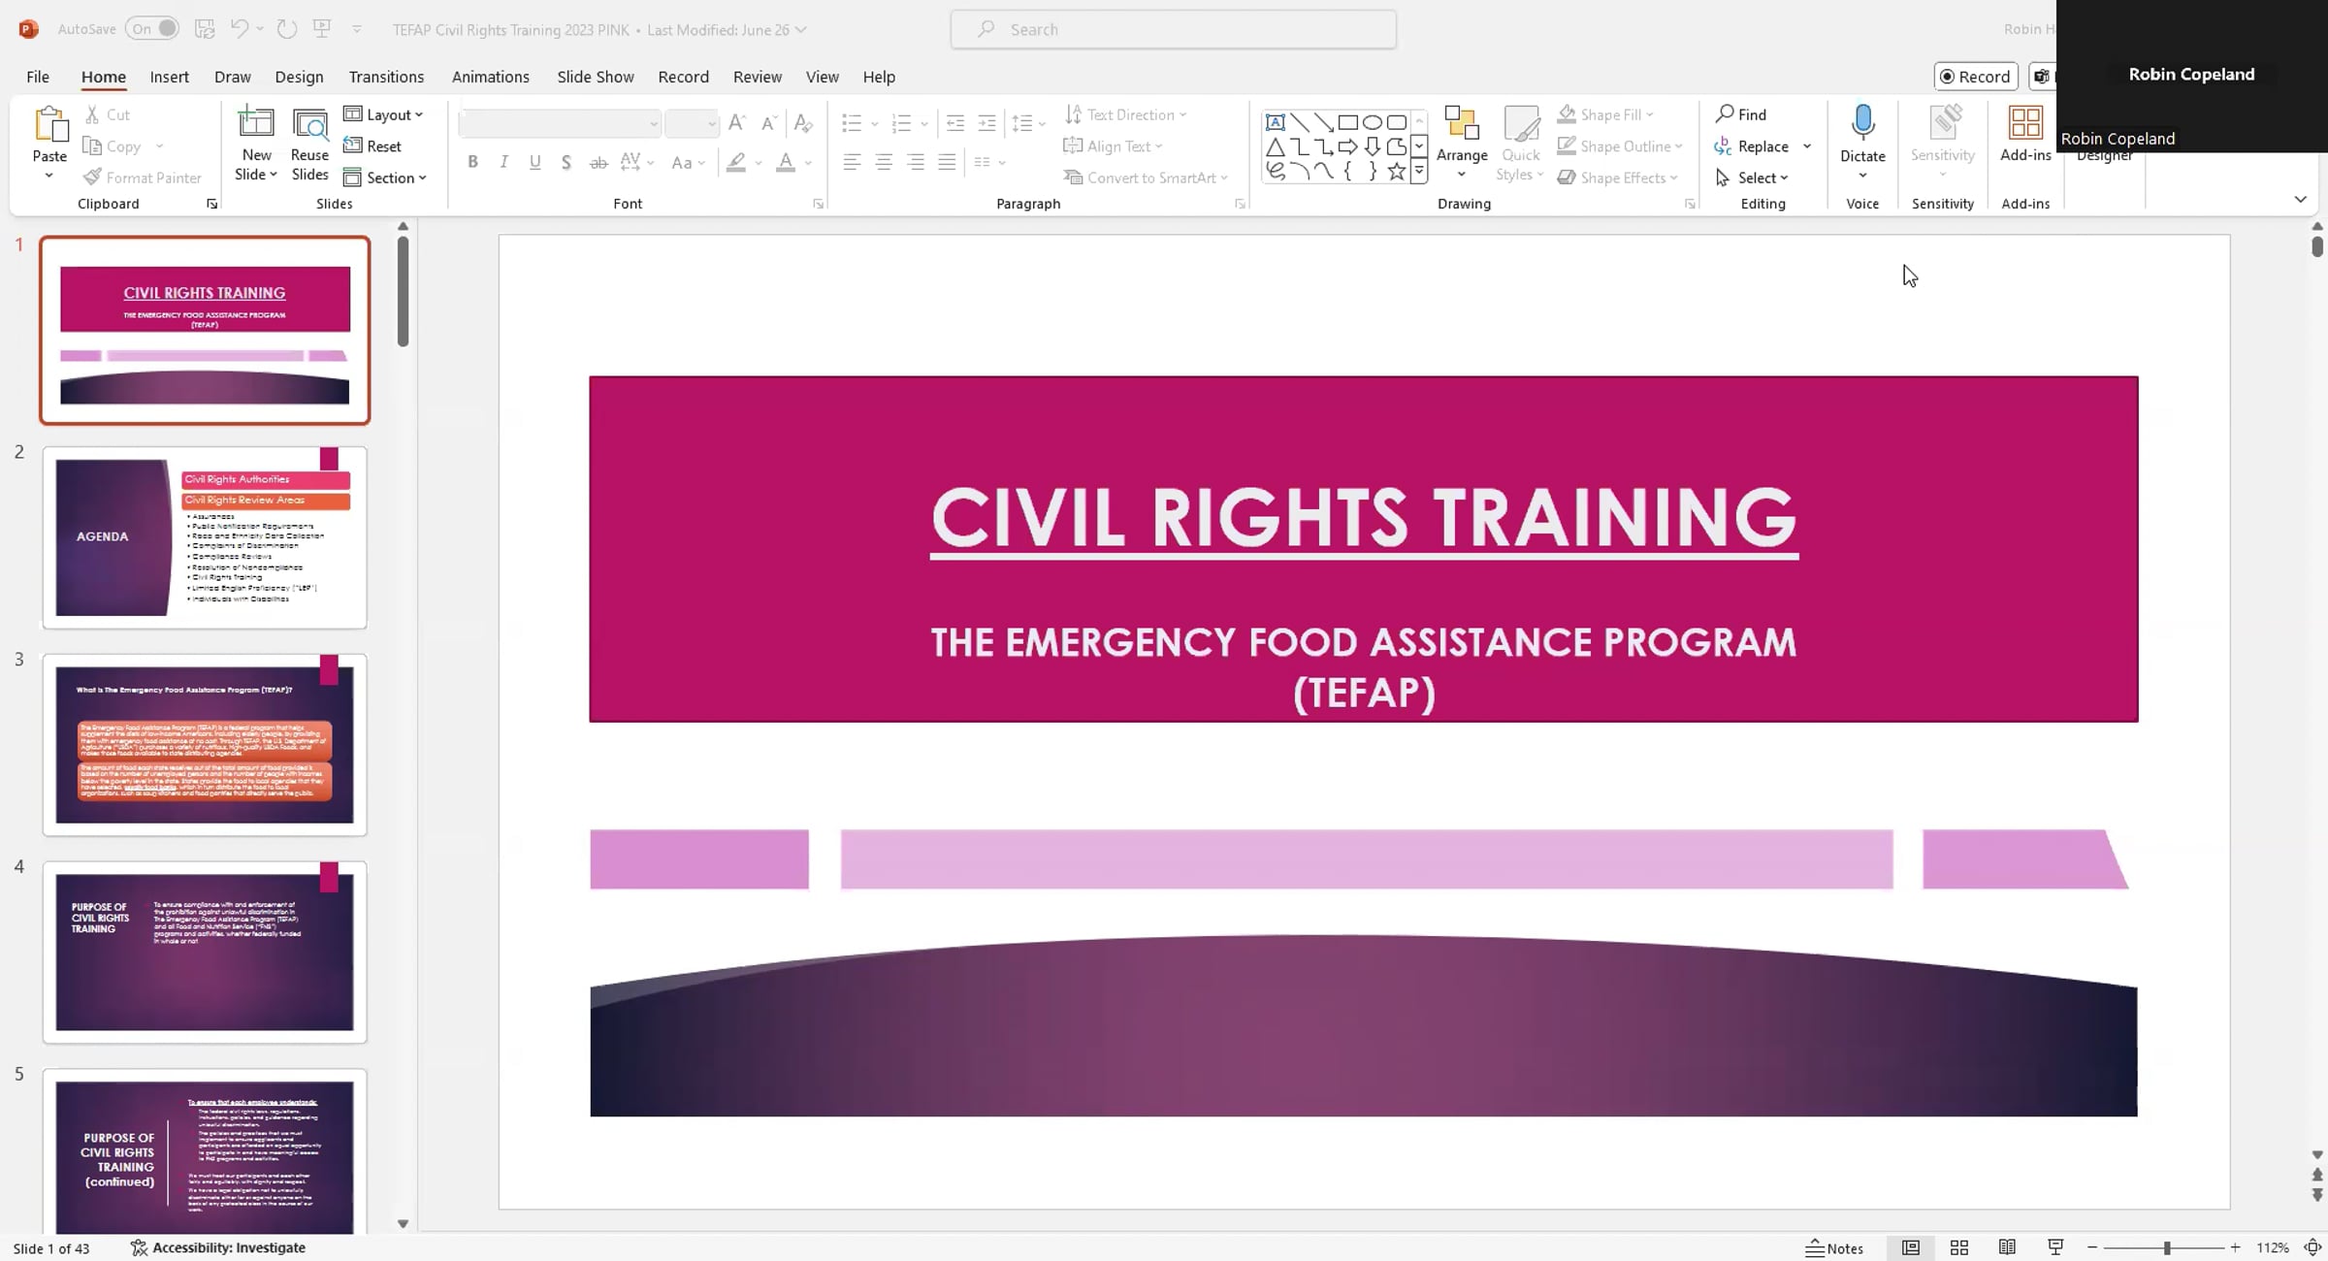This screenshot has width=2328, height=1261.
Task: Click the Record button at top right
Action: (x=1975, y=77)
